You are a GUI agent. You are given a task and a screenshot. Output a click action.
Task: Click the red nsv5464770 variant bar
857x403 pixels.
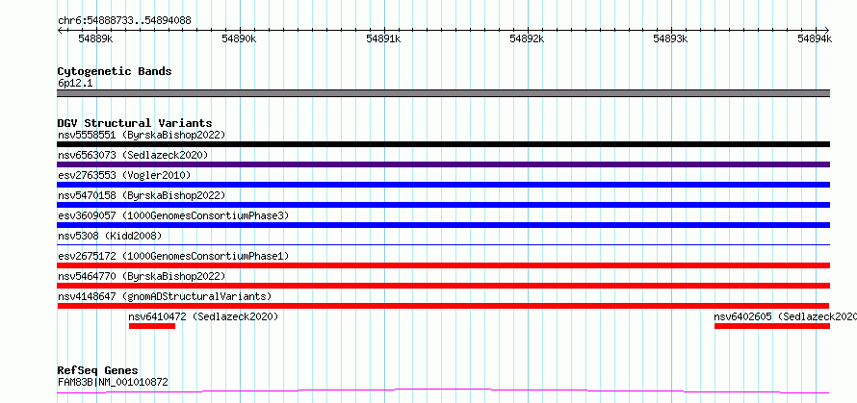pyautogui.click(x=443, y=286)
